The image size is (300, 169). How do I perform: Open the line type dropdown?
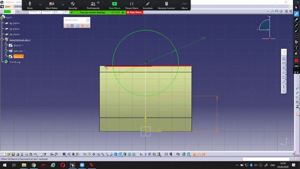coord(48,12)
